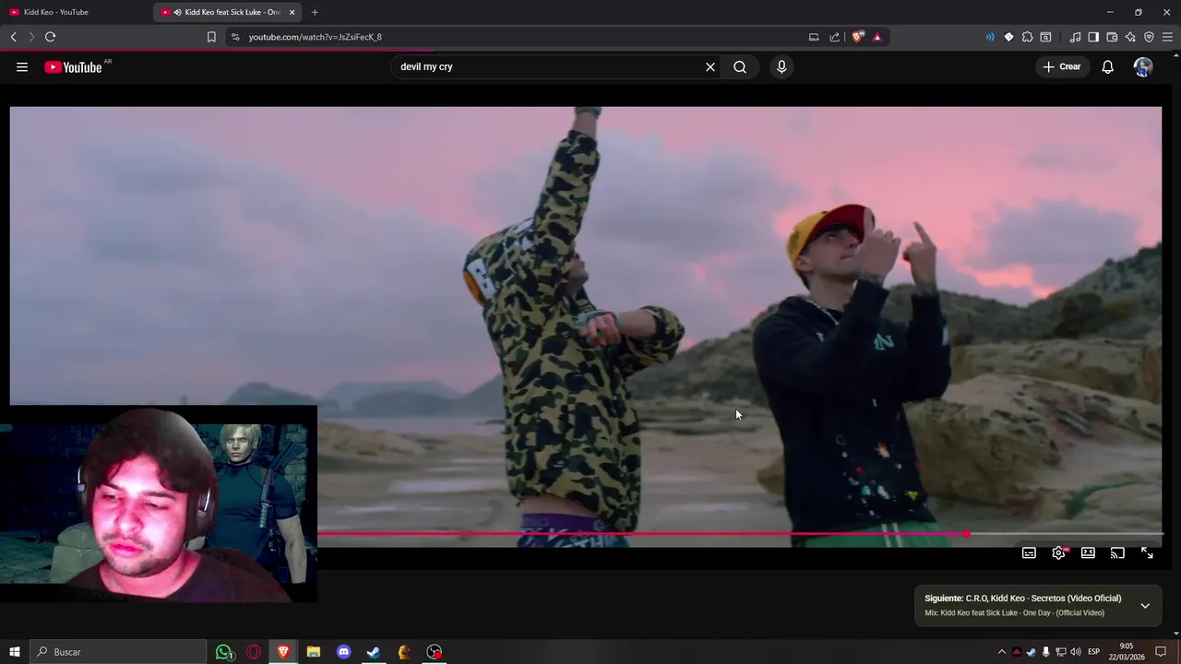Viewport: 1181px width, 664px height.
Task: Open WhatsApp from the taskbar
Action: click(224, 652)
